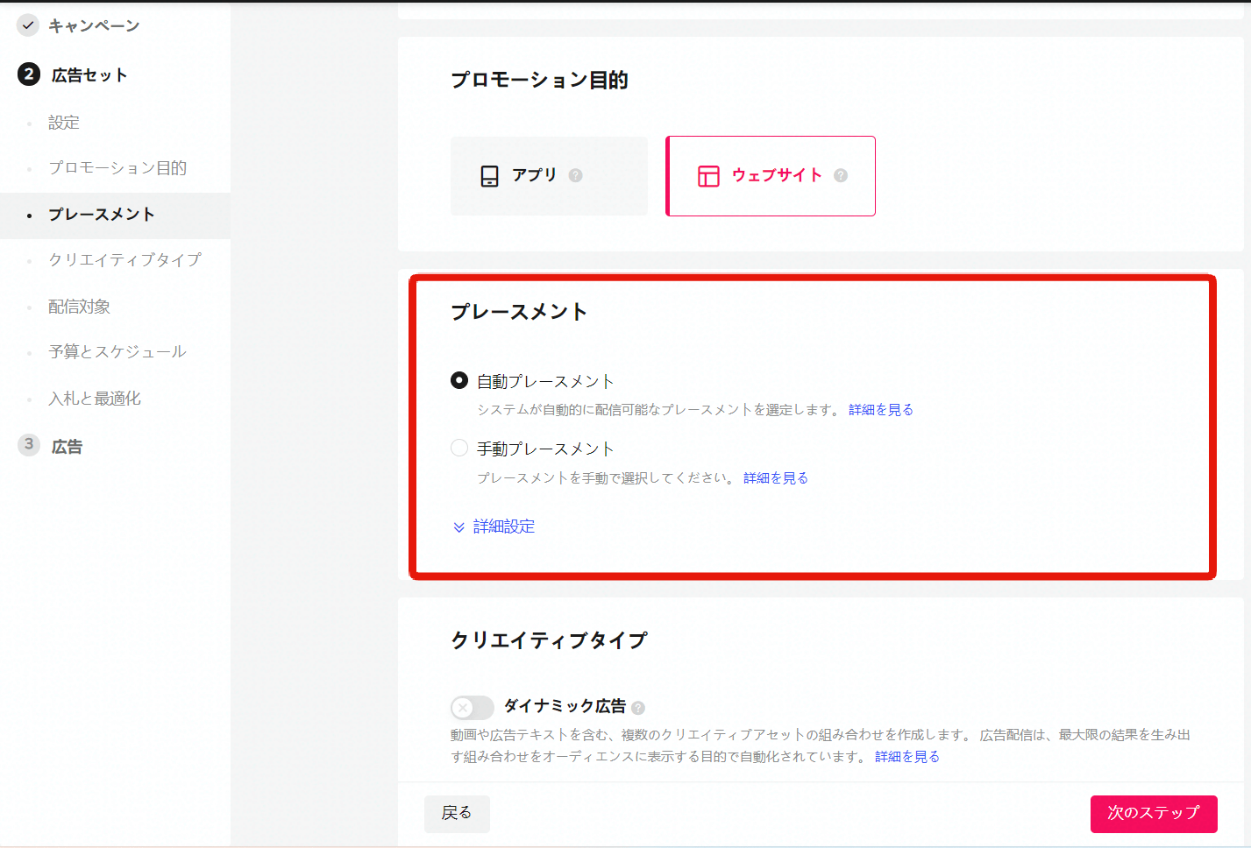Click the step 2 広告セット number icon
The image size is (1251, 848).
pyautogui.click(x=29, y=74)
